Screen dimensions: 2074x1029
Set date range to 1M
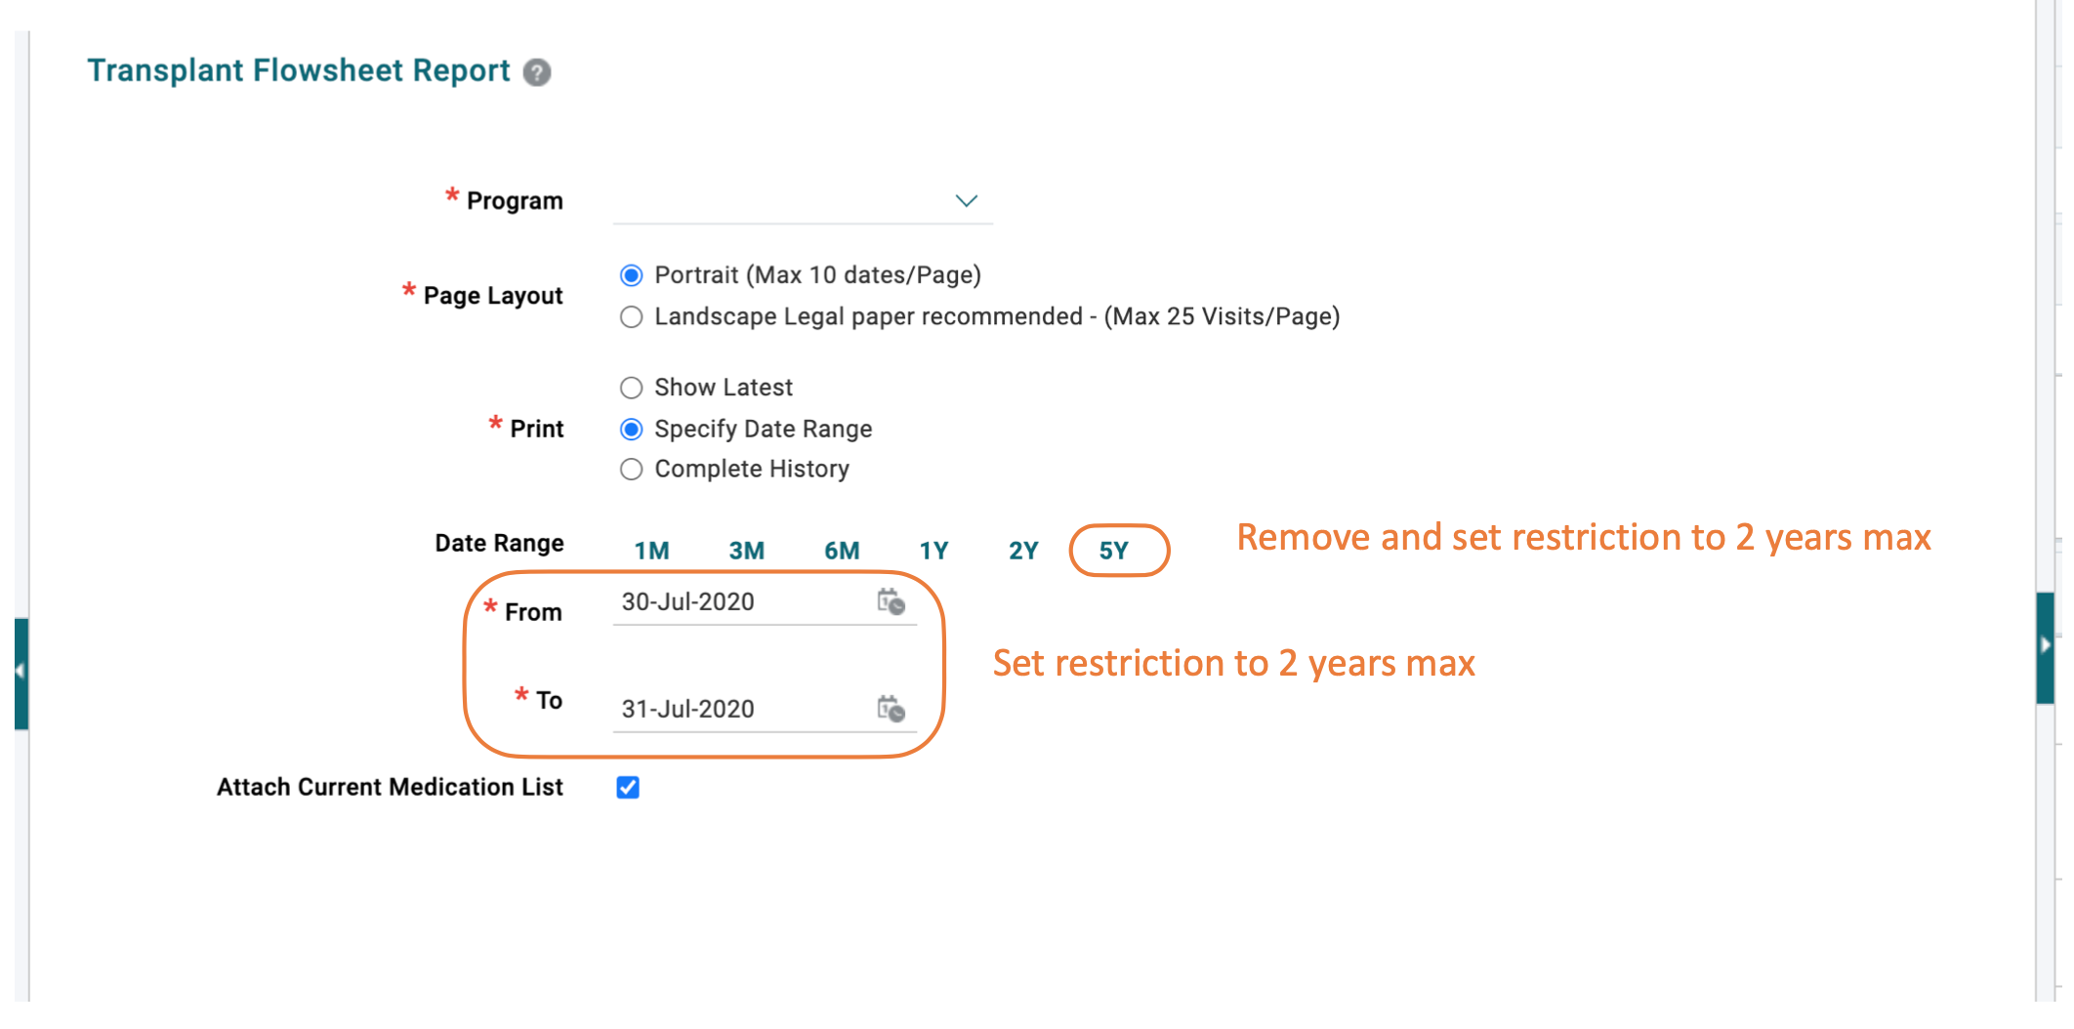point(651,551)
